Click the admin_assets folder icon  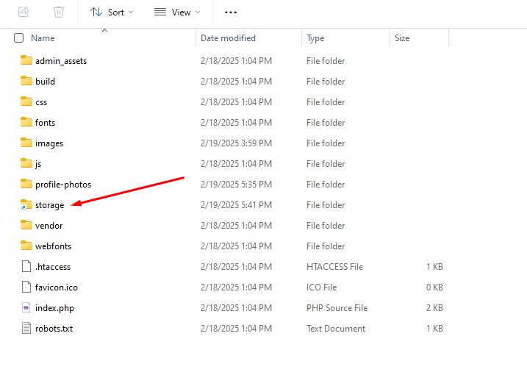pos(26,61)
